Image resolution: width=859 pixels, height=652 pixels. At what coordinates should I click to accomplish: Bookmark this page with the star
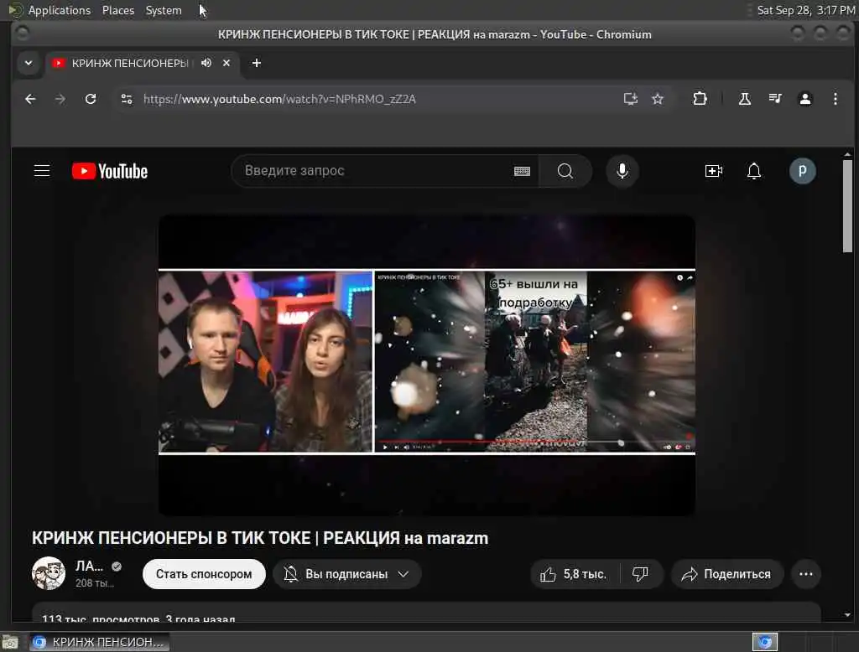(x=658, y=99)
